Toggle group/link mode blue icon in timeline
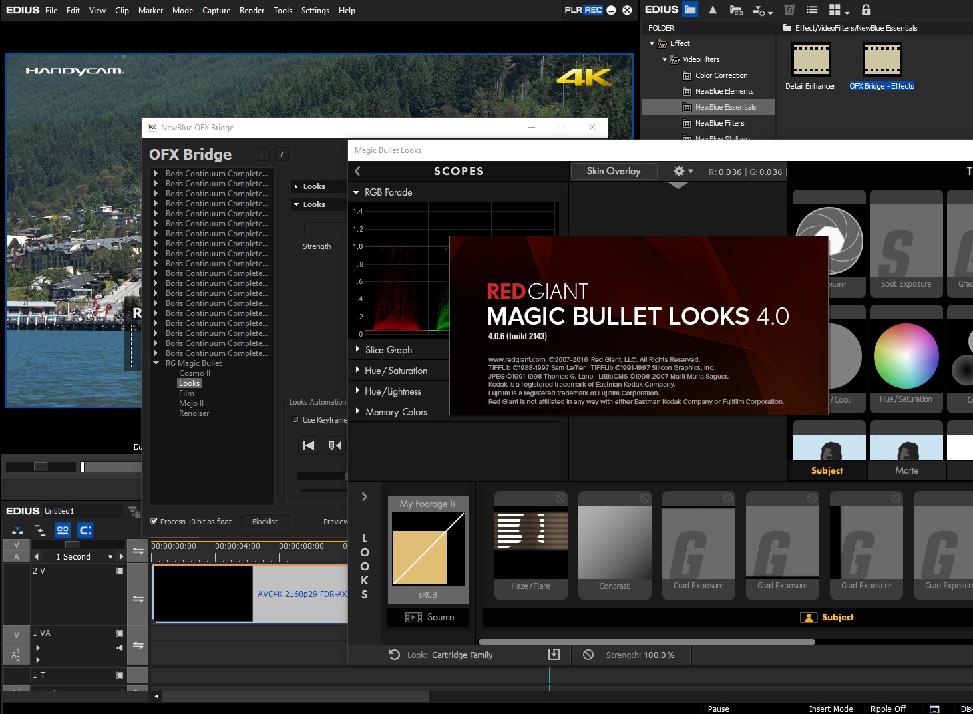 point(63,530)
